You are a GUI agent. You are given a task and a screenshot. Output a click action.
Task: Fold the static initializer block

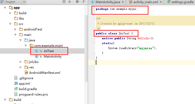click(x=94, y=43)
